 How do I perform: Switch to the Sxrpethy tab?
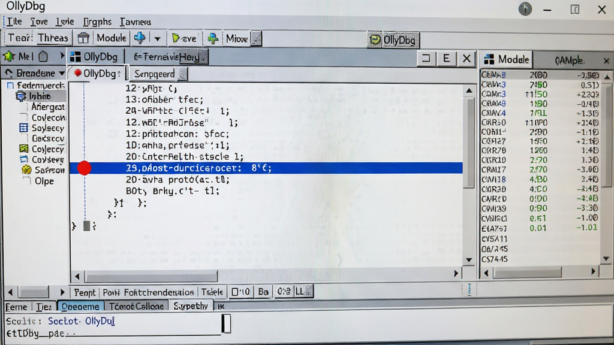(x=191, y=306)
